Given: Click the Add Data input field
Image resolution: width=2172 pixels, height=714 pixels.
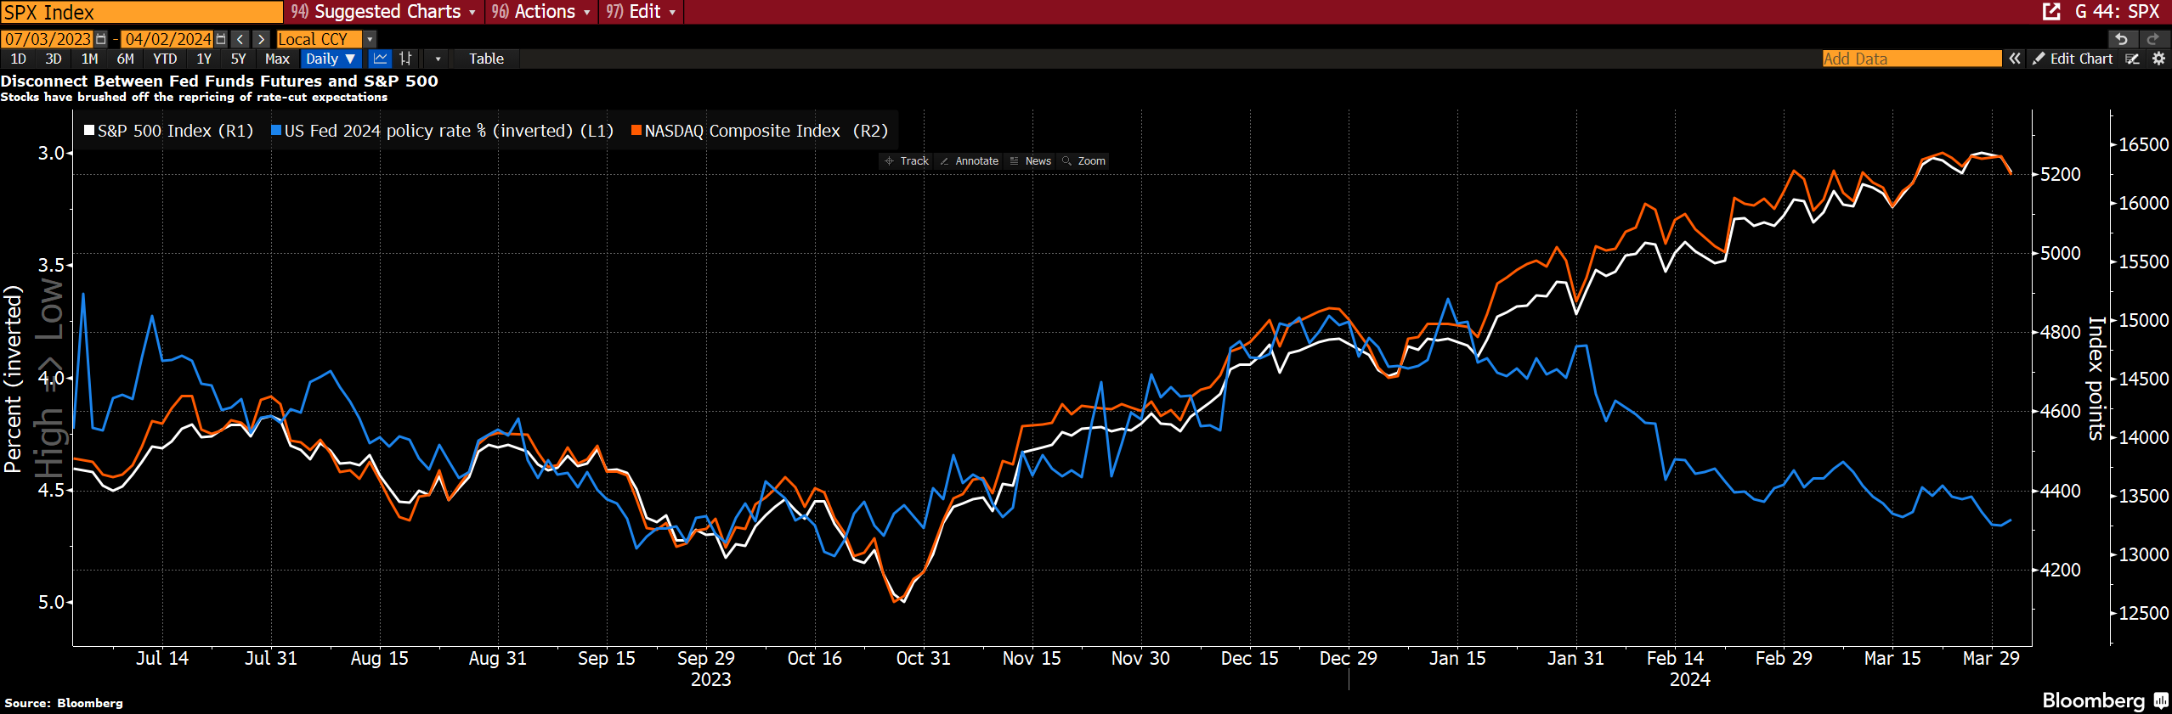Looking at the screenshot, I should [1911, 59].
